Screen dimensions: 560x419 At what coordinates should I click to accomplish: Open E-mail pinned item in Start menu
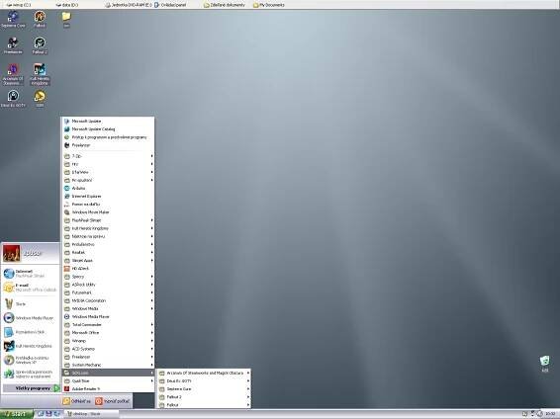click(31, 288)
